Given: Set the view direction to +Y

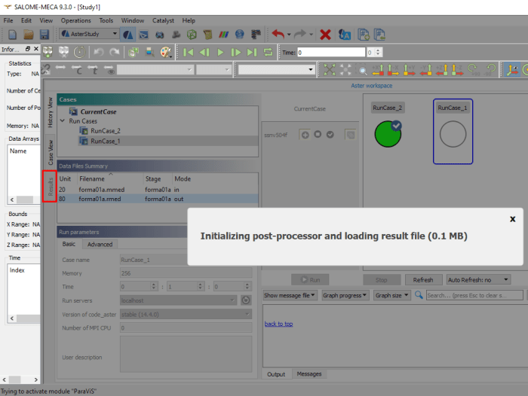Looking at the screenshot, I should point(409,70).
